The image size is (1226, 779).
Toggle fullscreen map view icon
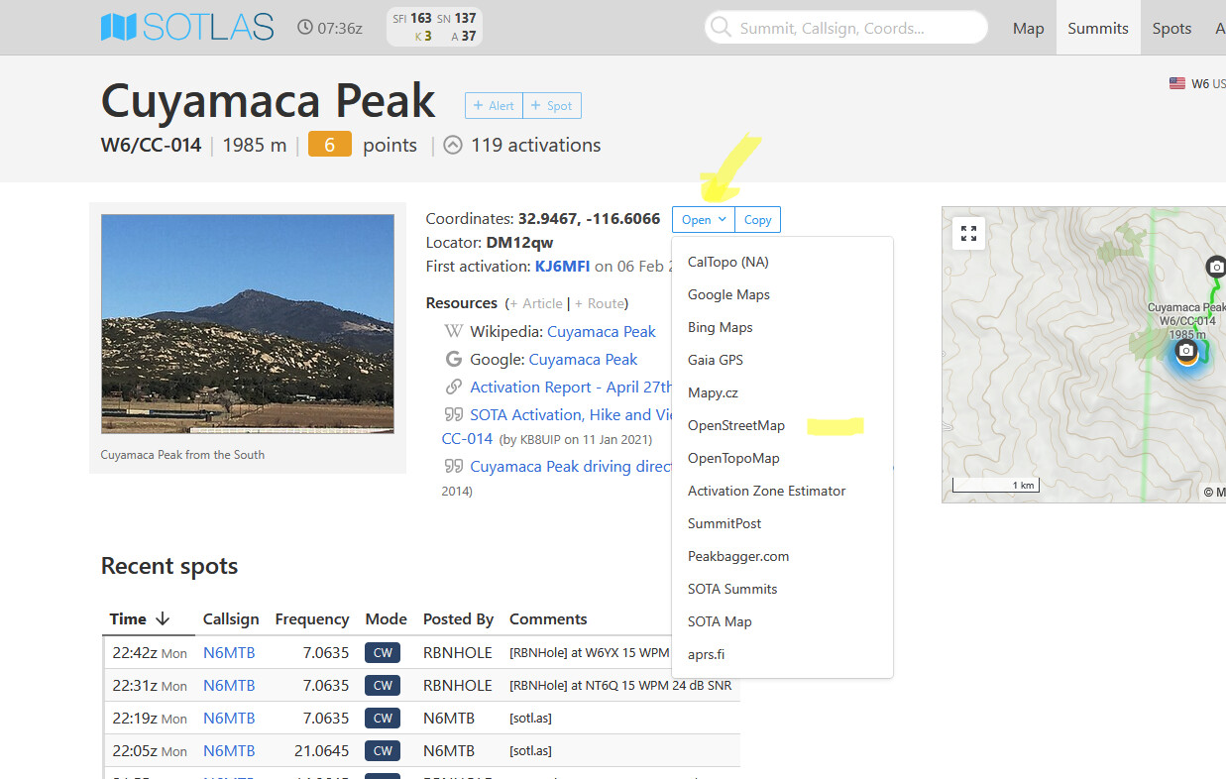(968, 234)
